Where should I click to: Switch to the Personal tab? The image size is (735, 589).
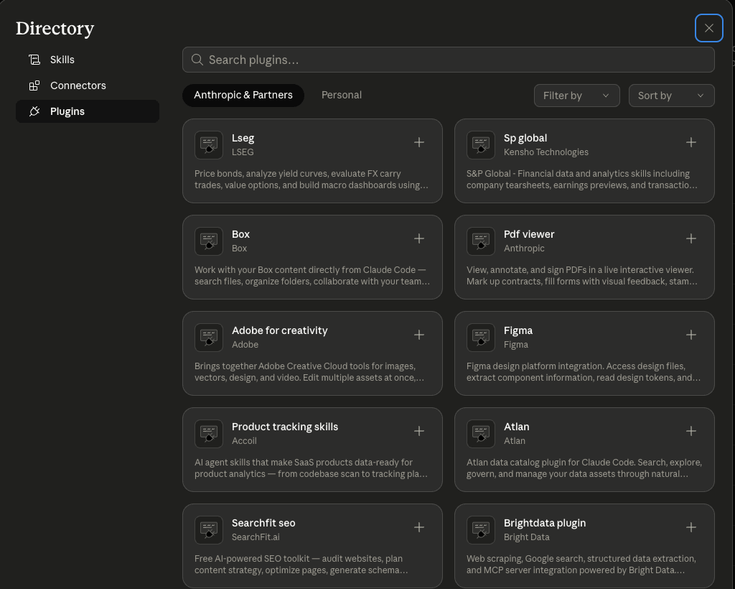341,96
